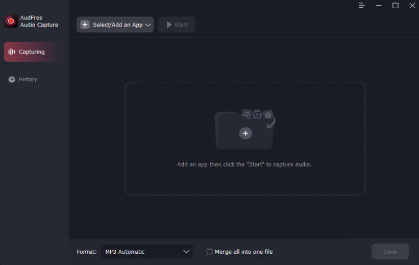
Task: Open the Select/Add an App dropdown
Action: tap(115, 25)
